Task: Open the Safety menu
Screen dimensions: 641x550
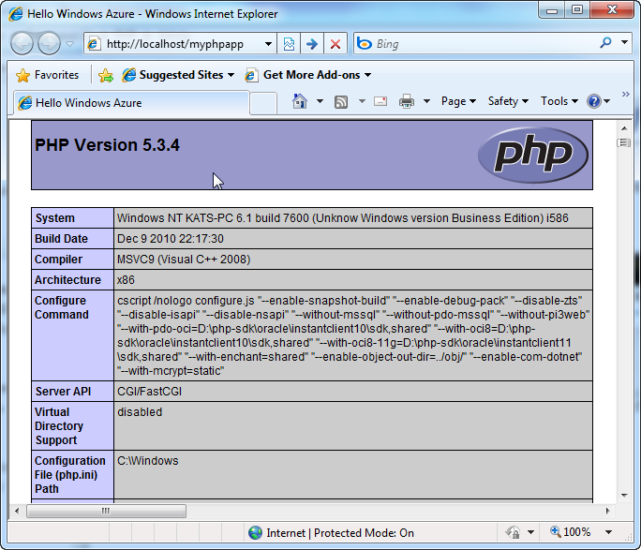Action: [508, 101]
